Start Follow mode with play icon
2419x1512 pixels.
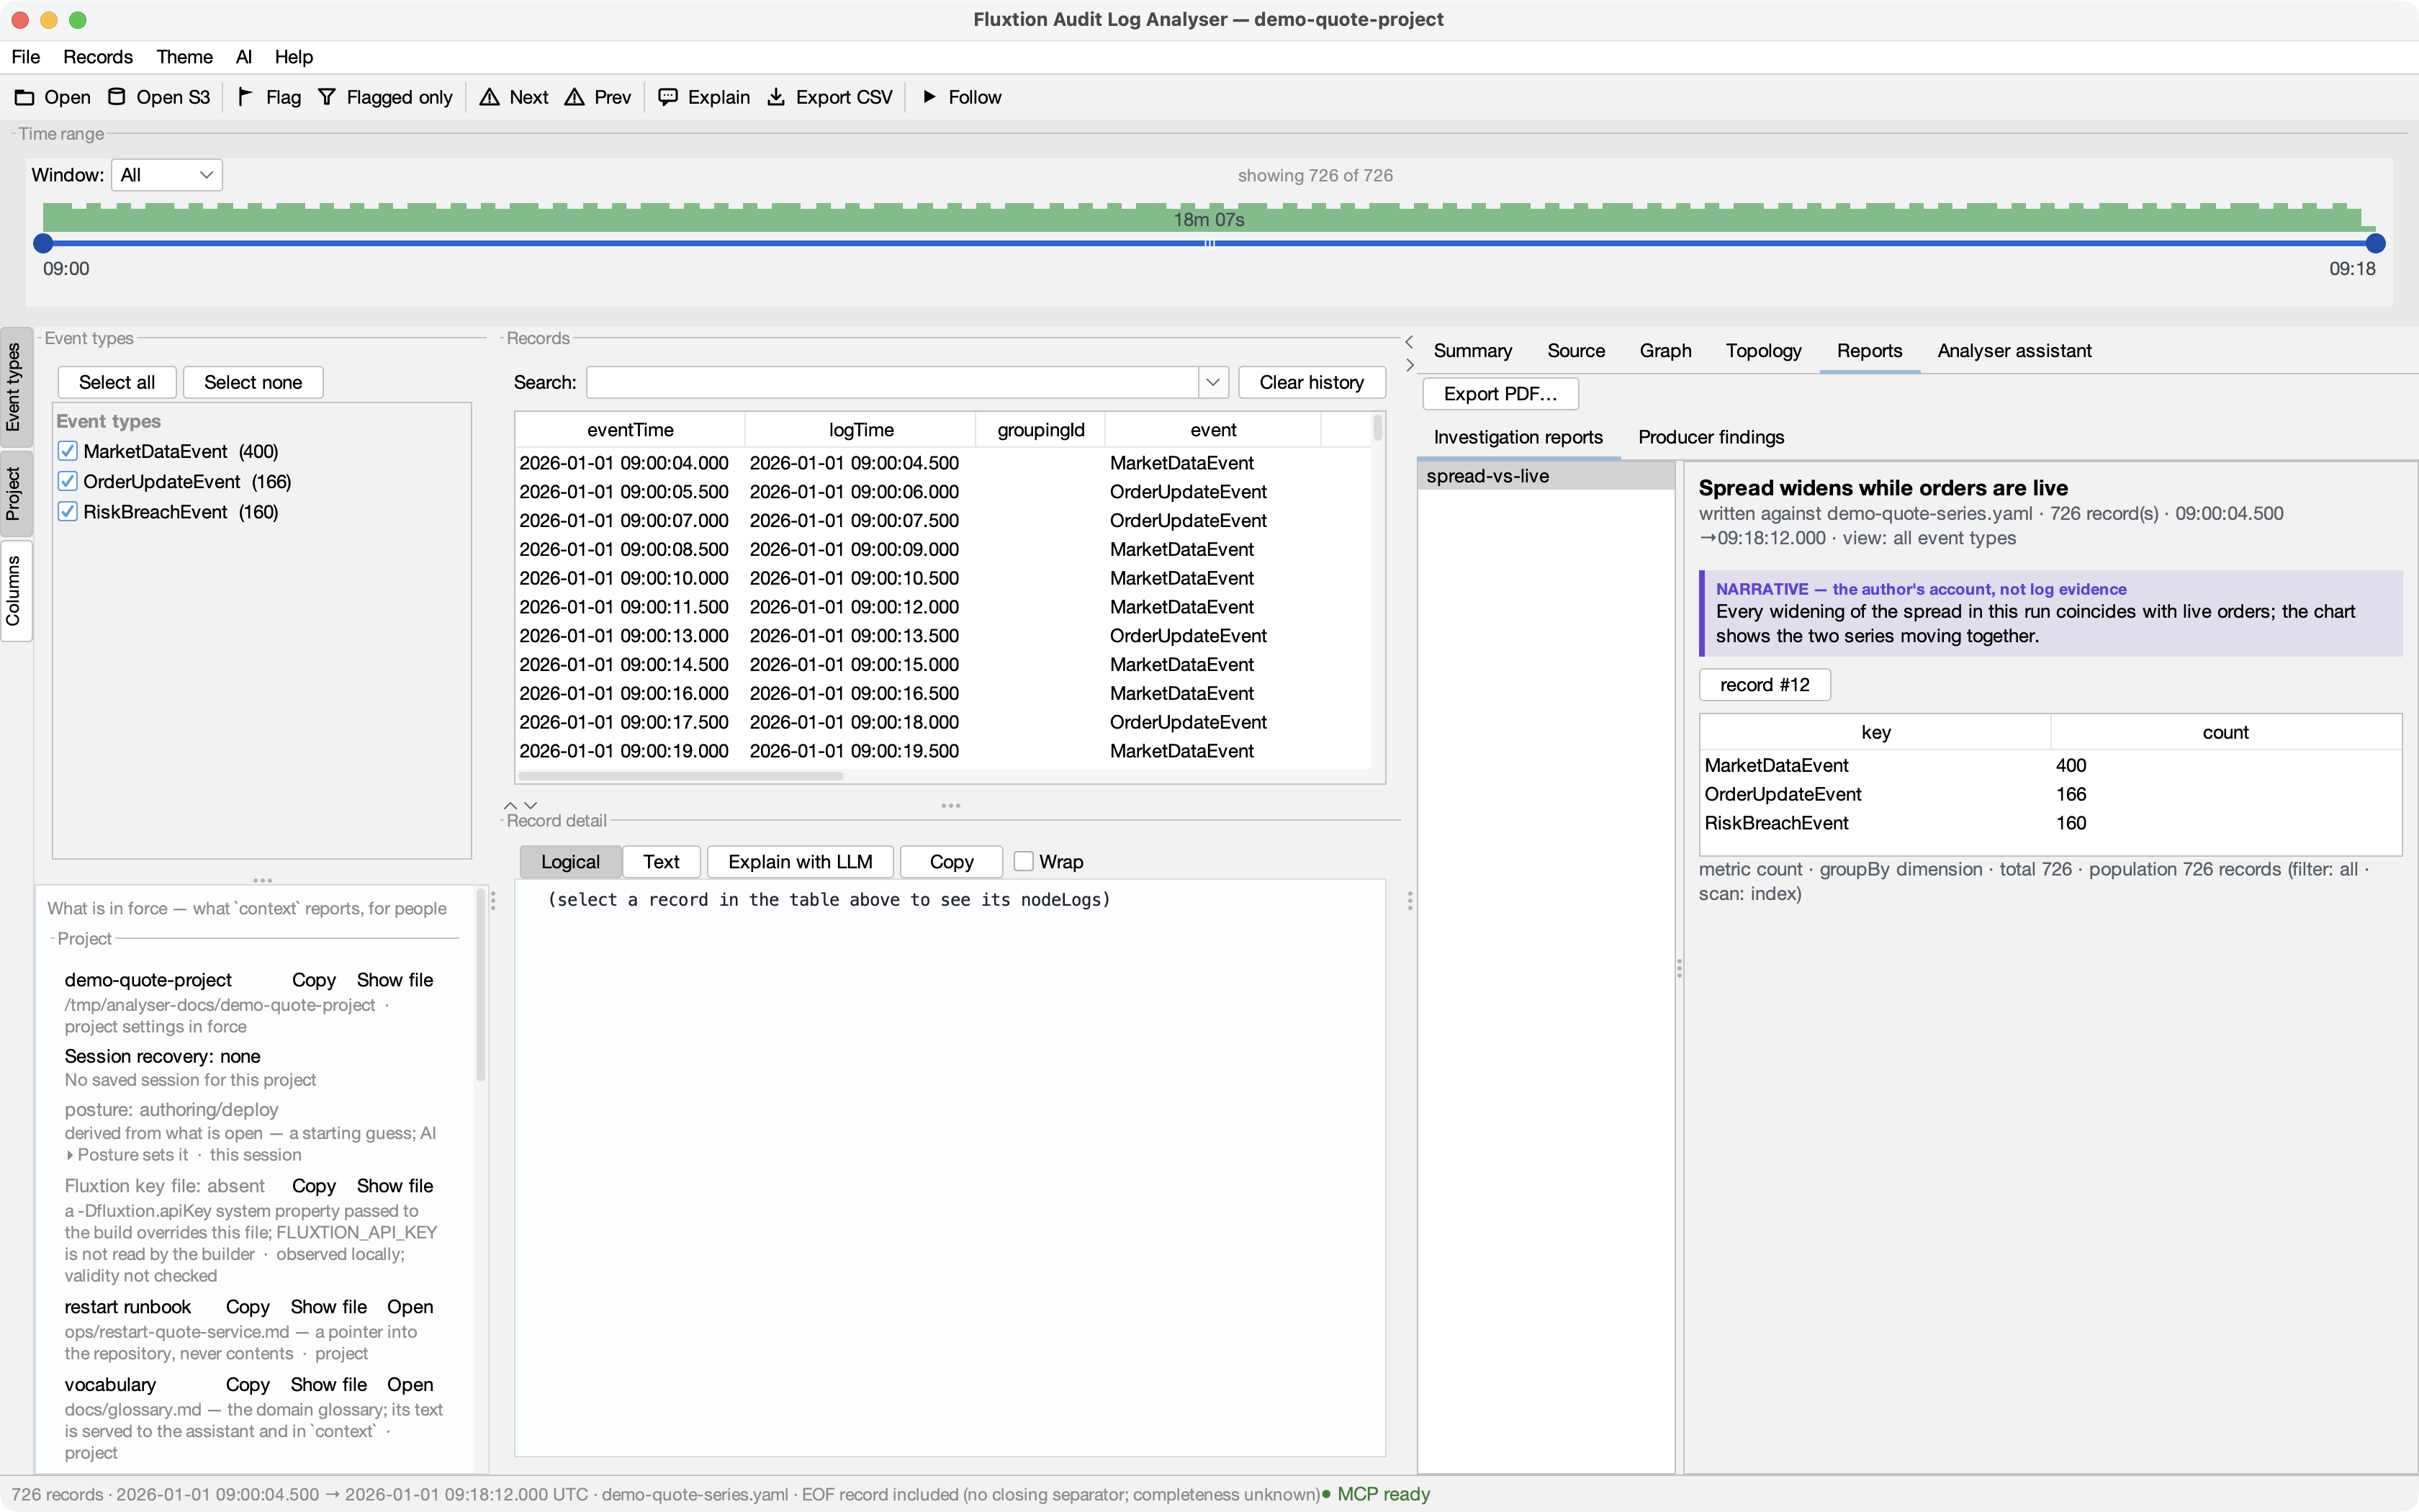[x=929, y=97]
